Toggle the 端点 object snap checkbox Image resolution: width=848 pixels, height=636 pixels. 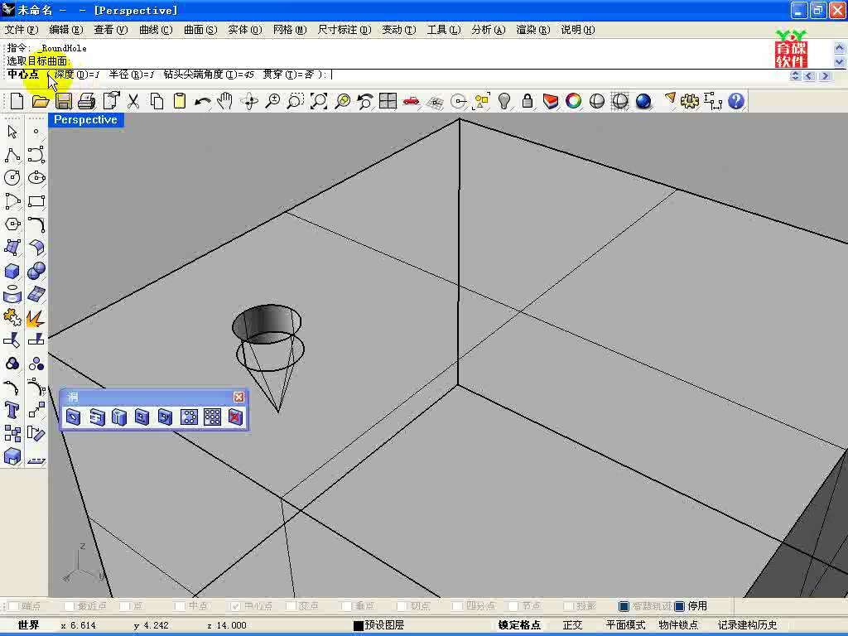(15, 605)
